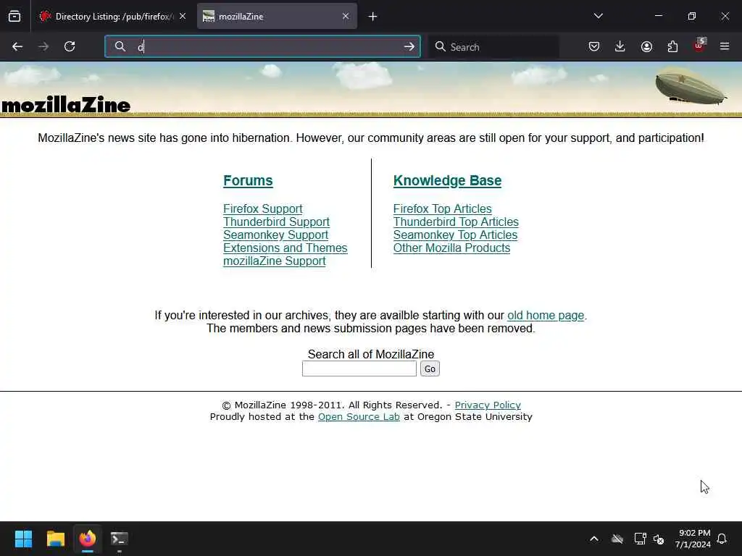
Task: Open Seamonkey Top Articles link
Action: coord(455,235)
